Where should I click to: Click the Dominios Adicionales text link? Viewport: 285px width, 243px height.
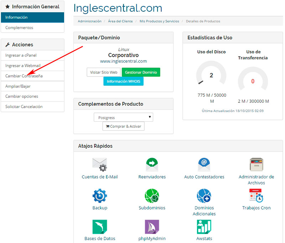[x=204, y=211]
